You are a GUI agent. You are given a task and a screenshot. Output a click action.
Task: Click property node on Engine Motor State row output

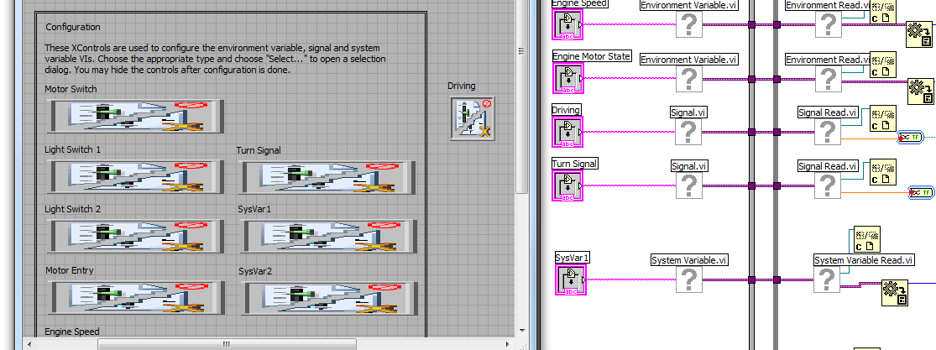921,91
